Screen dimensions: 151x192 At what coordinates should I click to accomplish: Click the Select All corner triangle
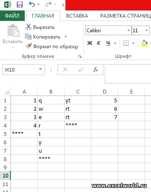click(x=6, y=92)
